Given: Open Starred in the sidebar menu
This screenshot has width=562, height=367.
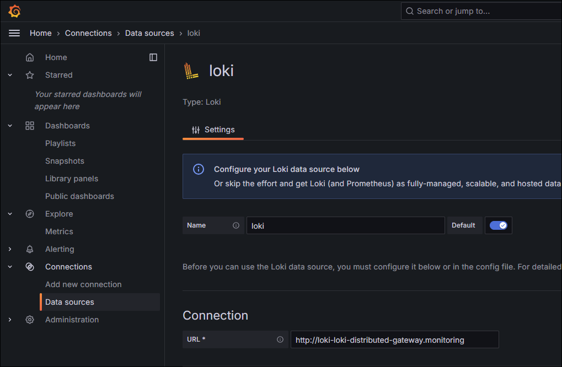Looking at the screenshot, I should point(59,75).
